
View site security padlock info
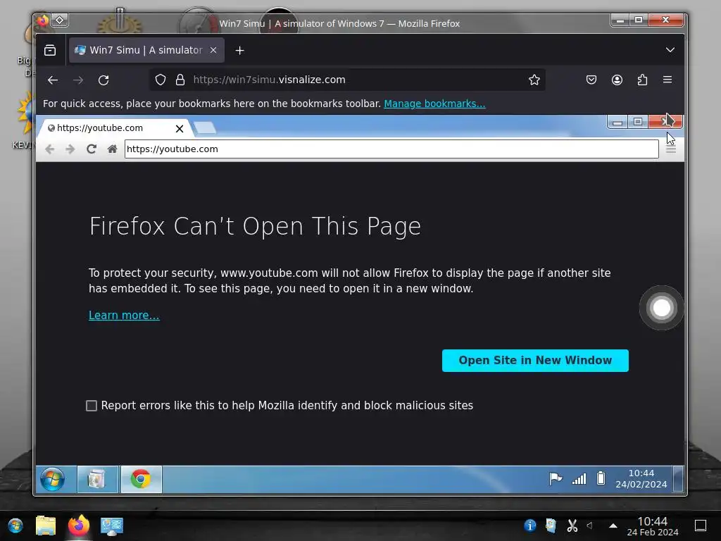pyautogui.click(x=180, y=80)
